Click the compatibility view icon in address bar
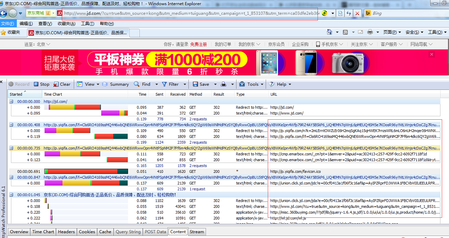Screen dimensions: 449x238 coord(340,13)
